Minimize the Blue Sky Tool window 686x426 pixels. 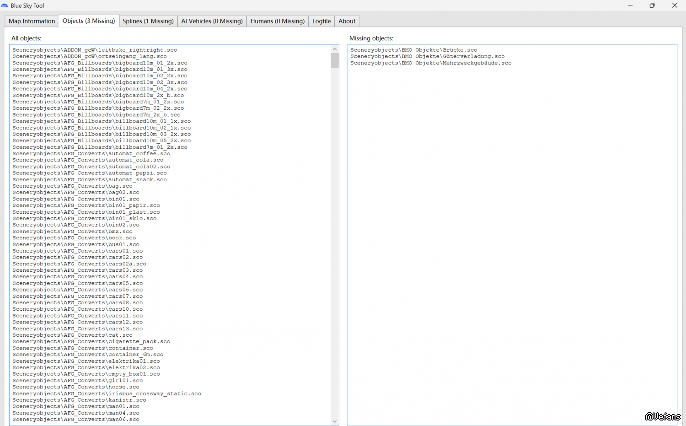point(630,5)
